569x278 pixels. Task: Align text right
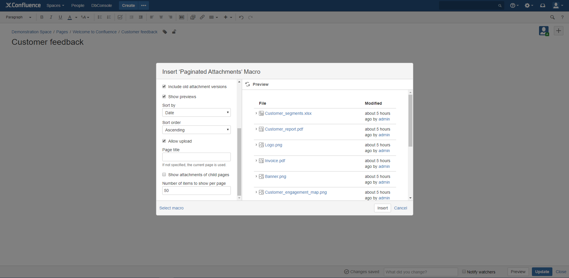(170, 17)
